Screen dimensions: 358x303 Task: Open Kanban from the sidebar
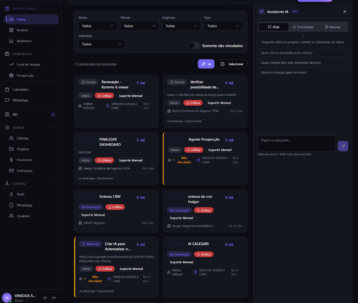(22, 30)
